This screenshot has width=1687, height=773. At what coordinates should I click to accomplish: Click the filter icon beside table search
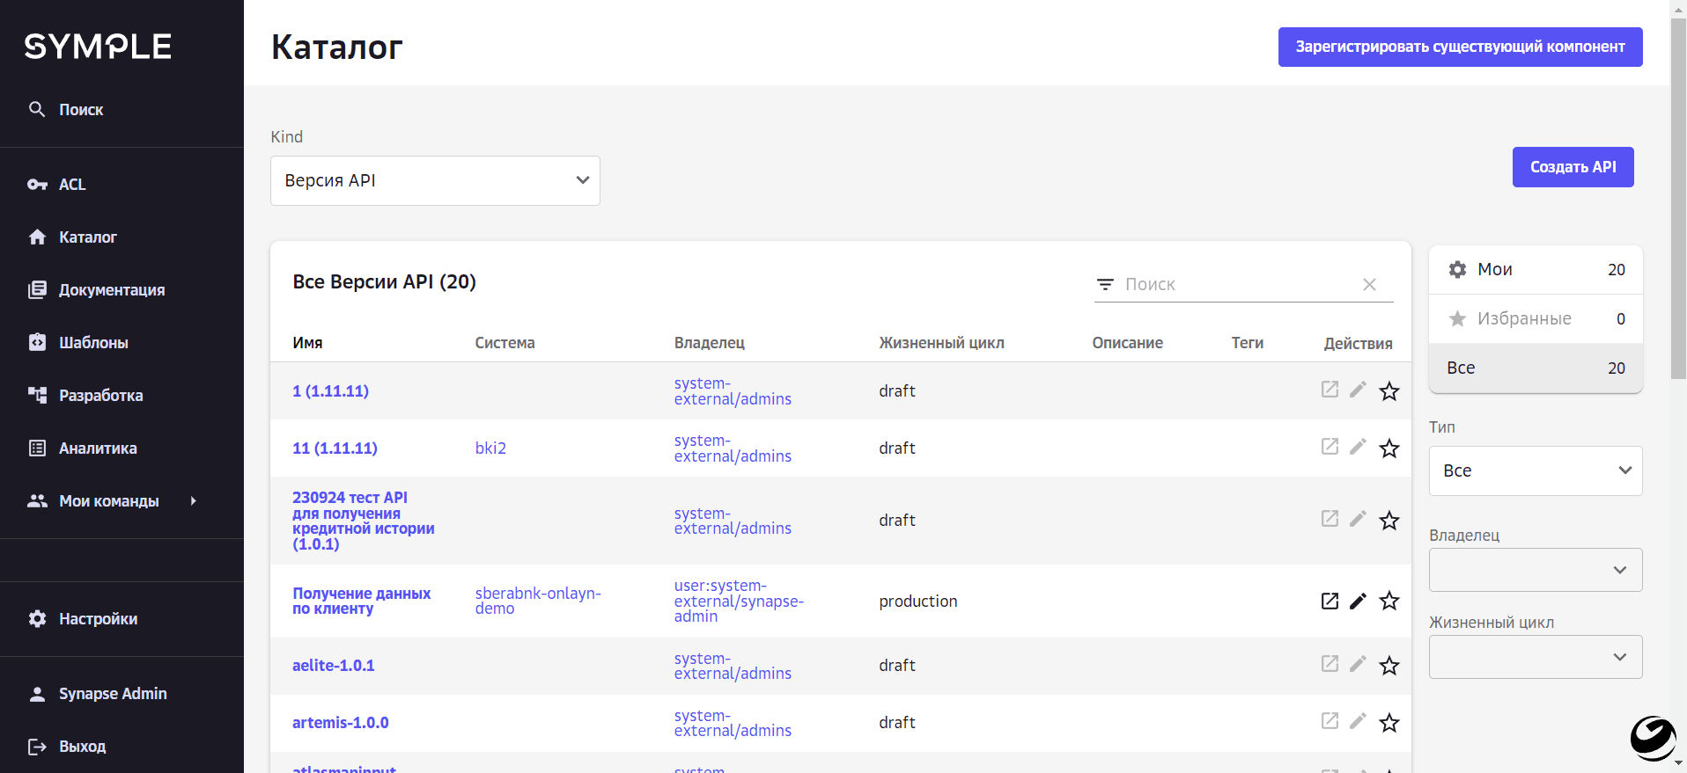click(x=1105, y=284)
